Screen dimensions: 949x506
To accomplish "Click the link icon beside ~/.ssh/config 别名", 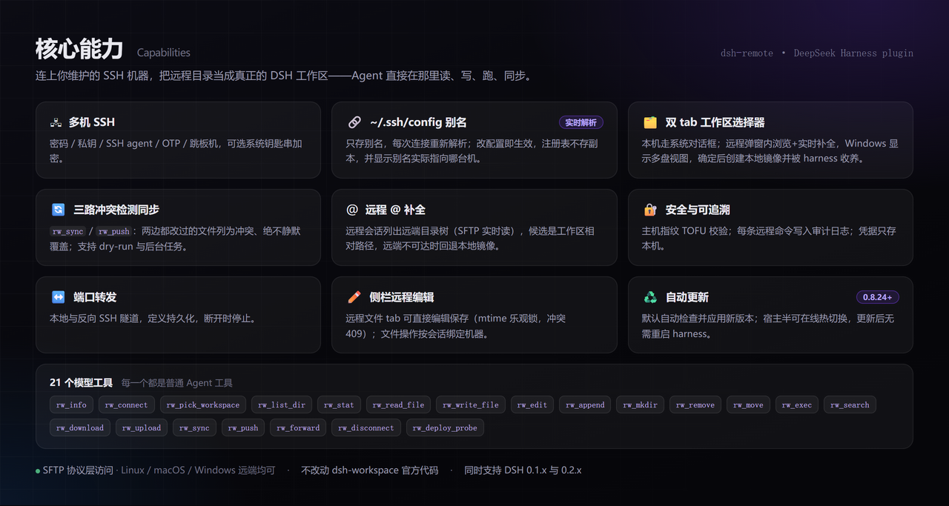I will click(x=354, y=122).
